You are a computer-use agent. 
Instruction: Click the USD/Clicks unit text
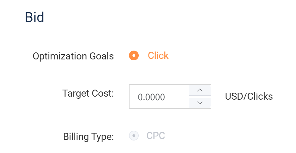[249, 97]
